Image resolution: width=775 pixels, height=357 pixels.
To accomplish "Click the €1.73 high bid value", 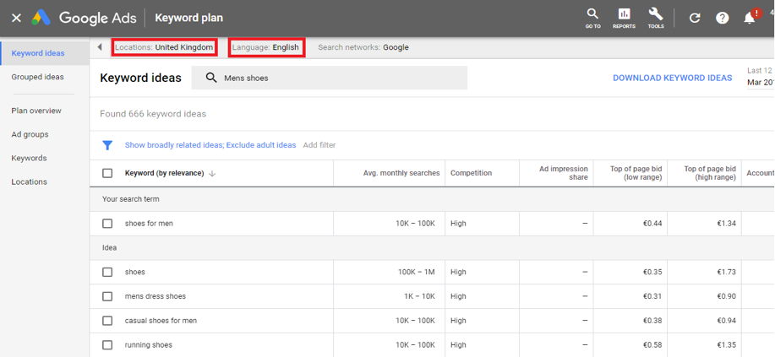I will pyautogui.click(x=727, y=272).
